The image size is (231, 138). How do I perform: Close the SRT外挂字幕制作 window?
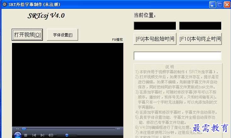point(227,4)
